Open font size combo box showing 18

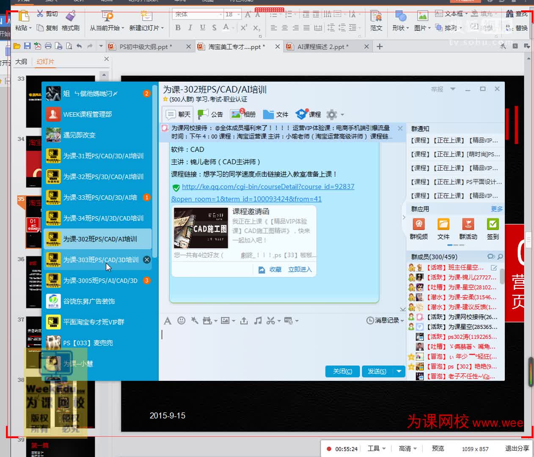[233, 14]
